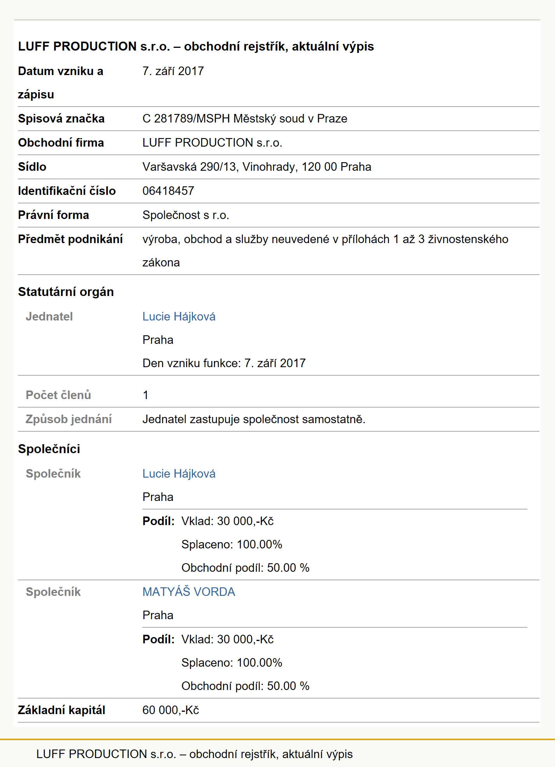555x767 pixels.
Task: Click the Počet členů label
Action: coord(58,395)
